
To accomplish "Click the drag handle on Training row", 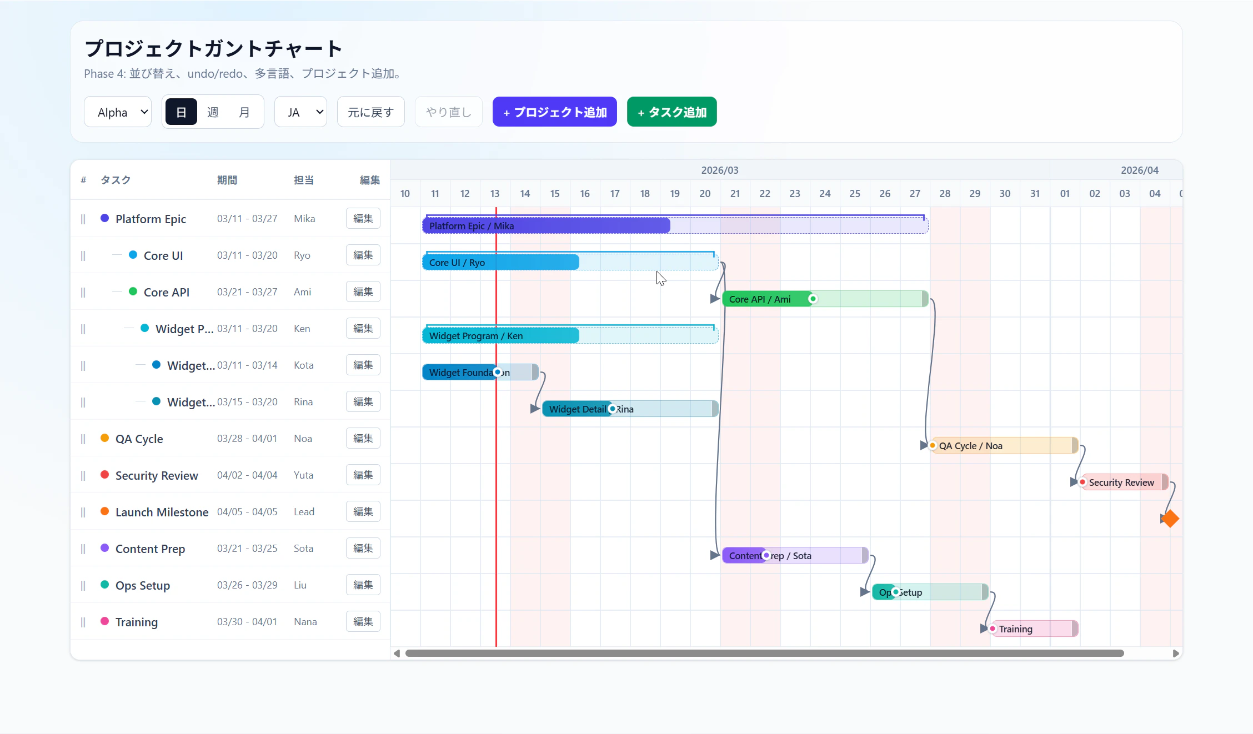I will click(83, 622).
